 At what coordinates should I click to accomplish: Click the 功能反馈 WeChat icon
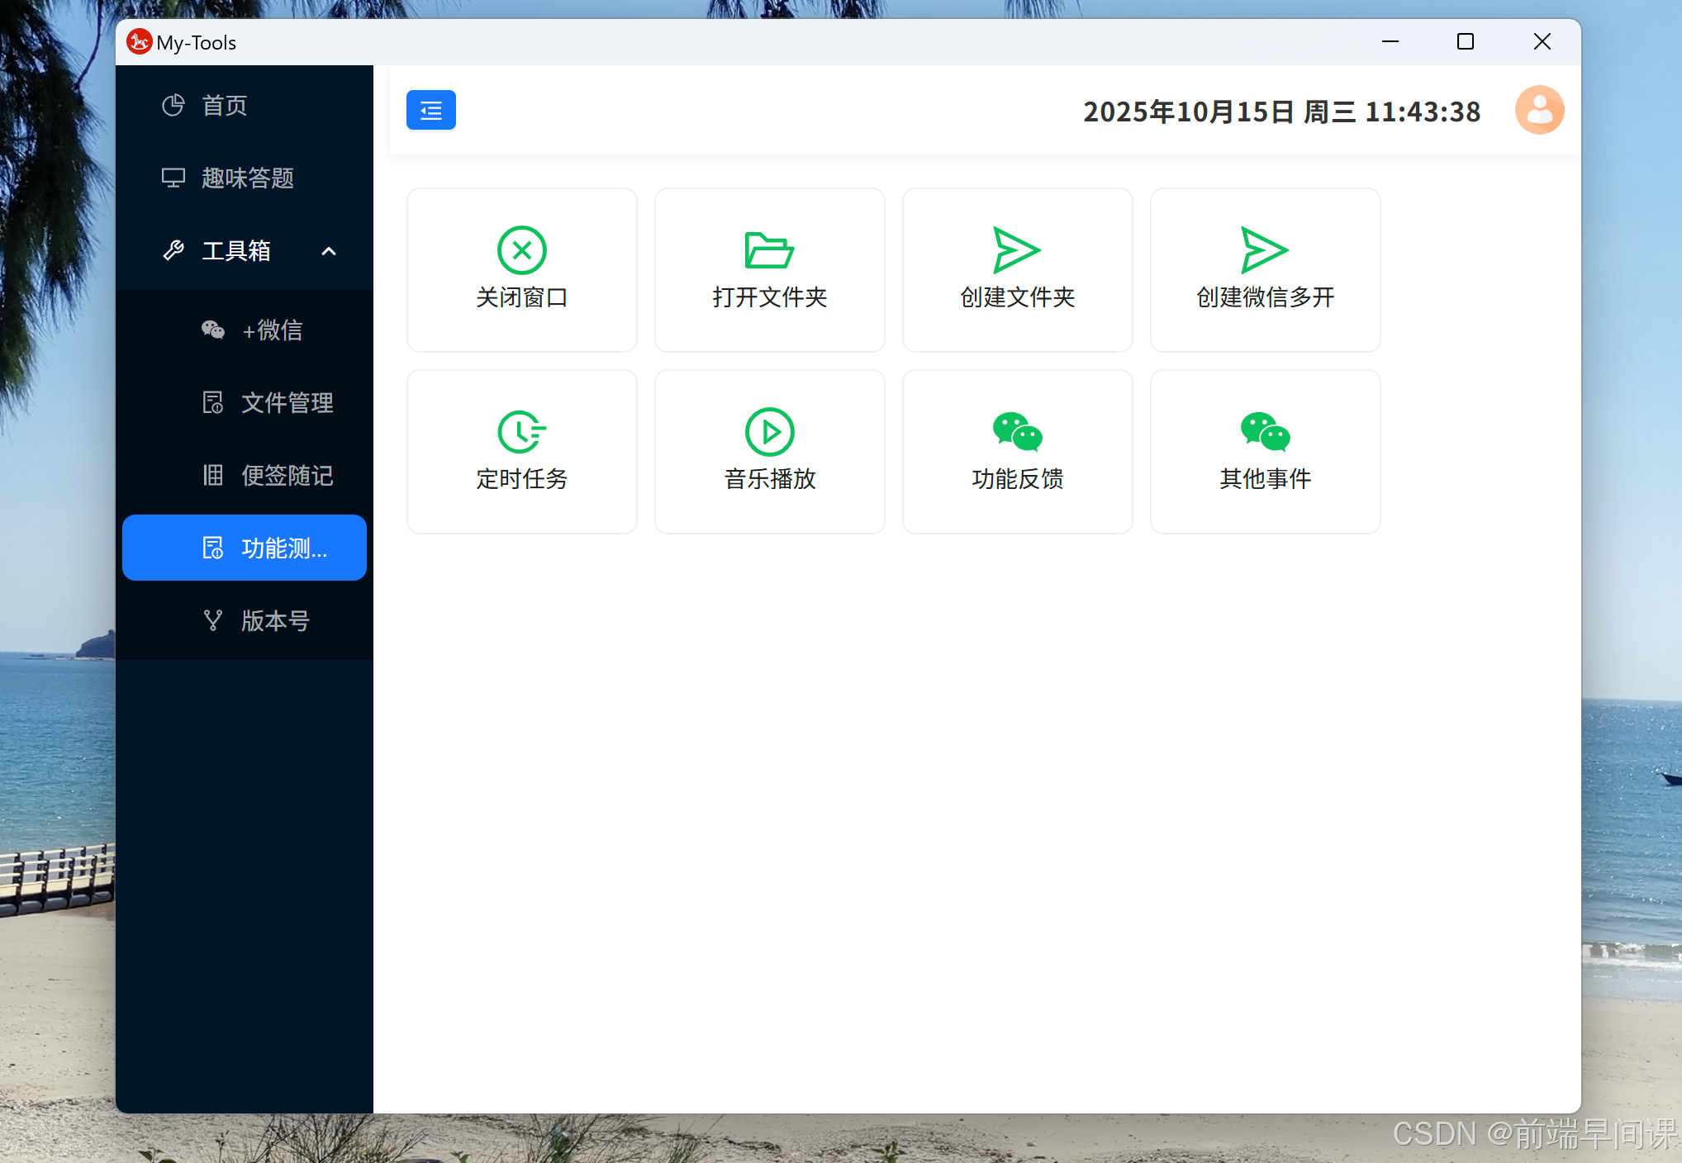tap(1018, 432)
